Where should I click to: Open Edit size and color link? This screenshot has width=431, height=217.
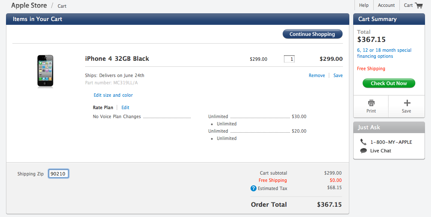[113, 95]
